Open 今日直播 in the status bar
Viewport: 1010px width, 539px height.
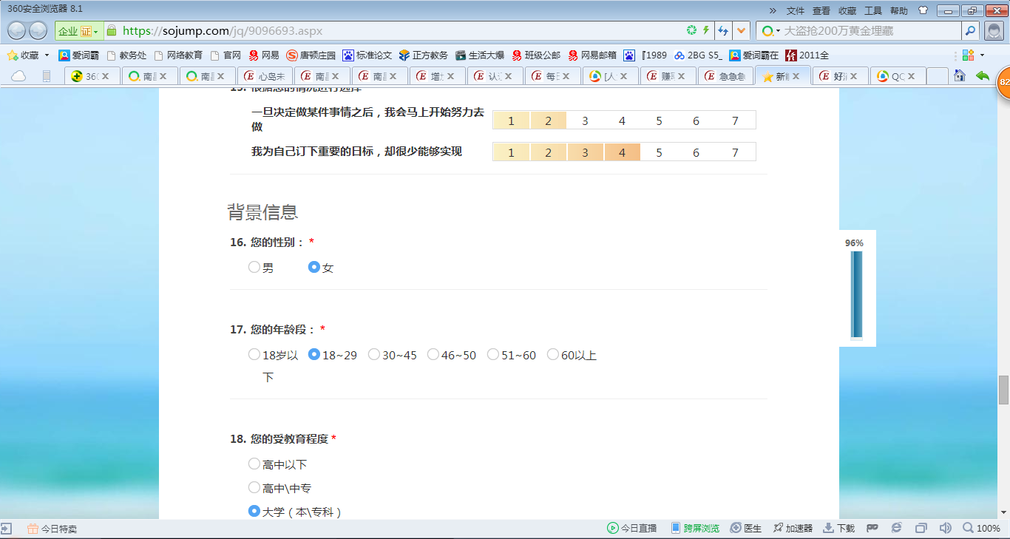pos(632,529)
